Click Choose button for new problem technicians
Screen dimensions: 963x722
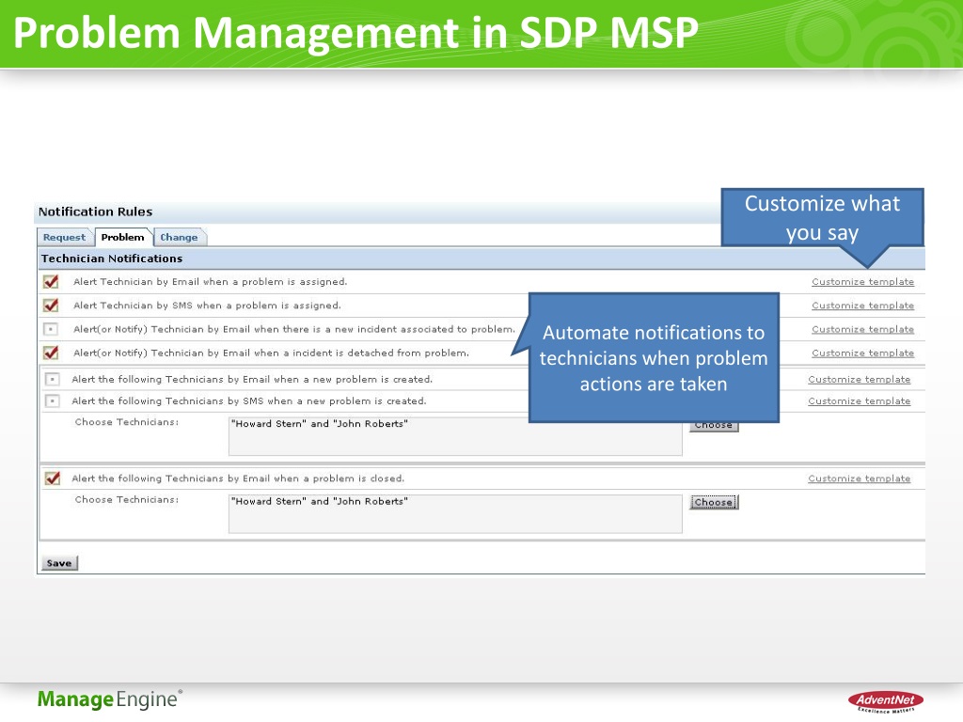tap(714, 426)
